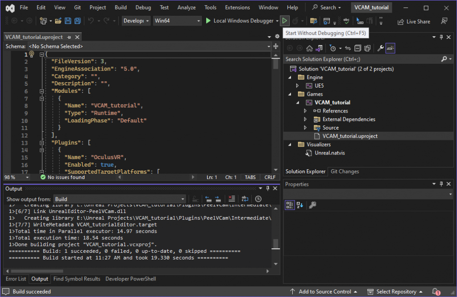The image size is (457, 297).
Task: Open the File menu
Action: tap(24, 8)
